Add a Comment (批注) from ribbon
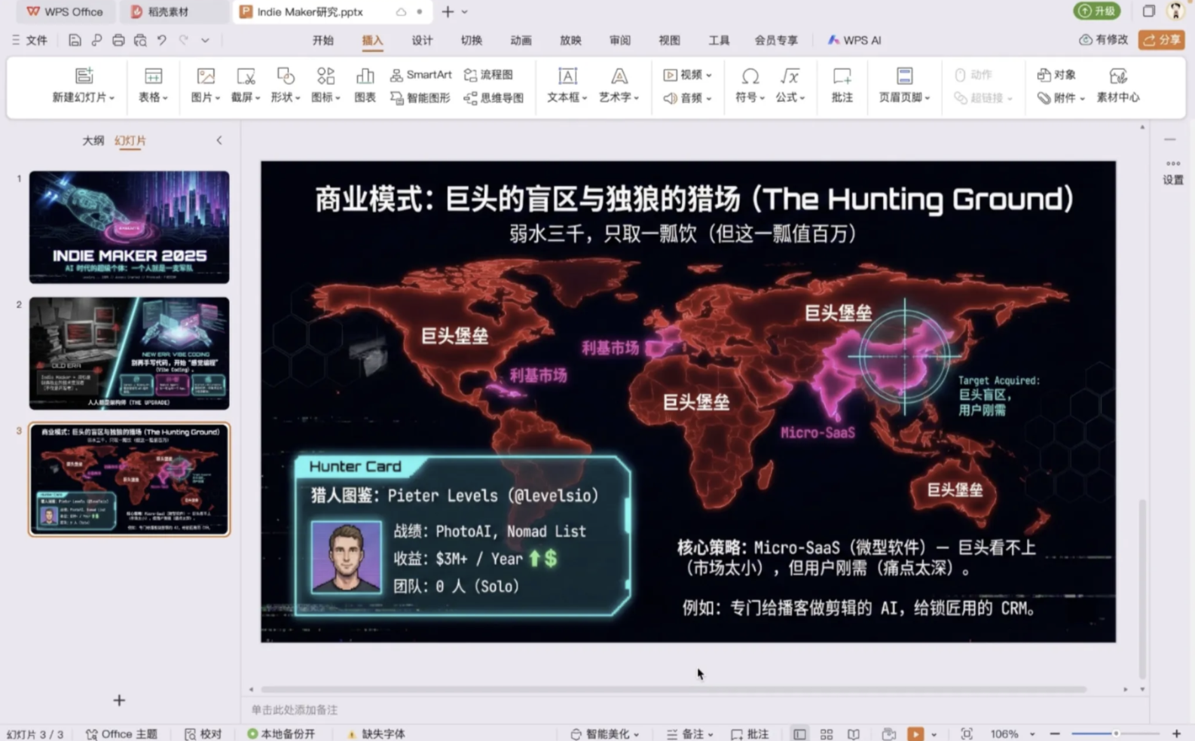Screen dimensions: 1195x741 click(842, 84)
